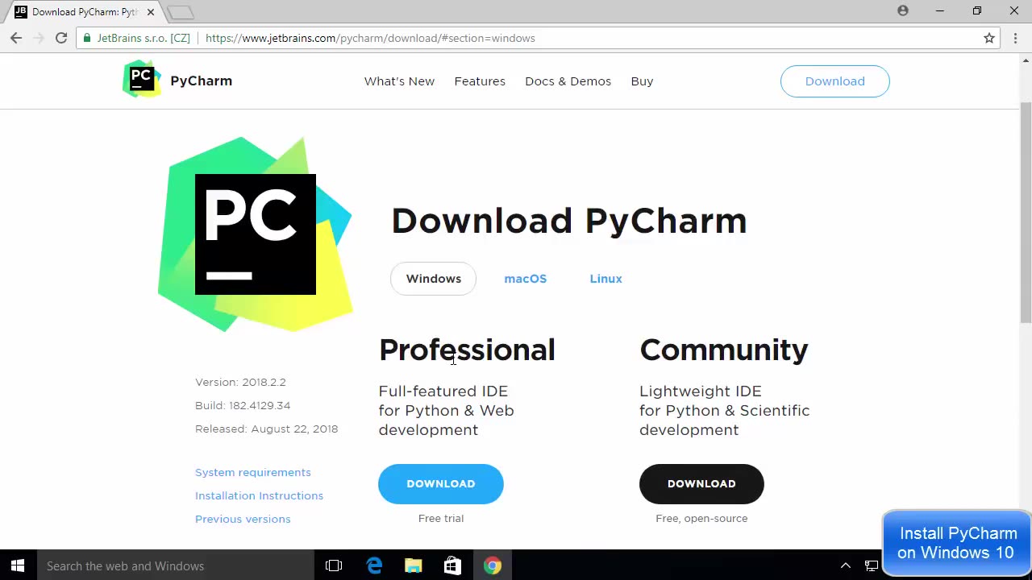Show hidden system tray icons
Viewport: 1032px width, 580px height.
[846, 565]
